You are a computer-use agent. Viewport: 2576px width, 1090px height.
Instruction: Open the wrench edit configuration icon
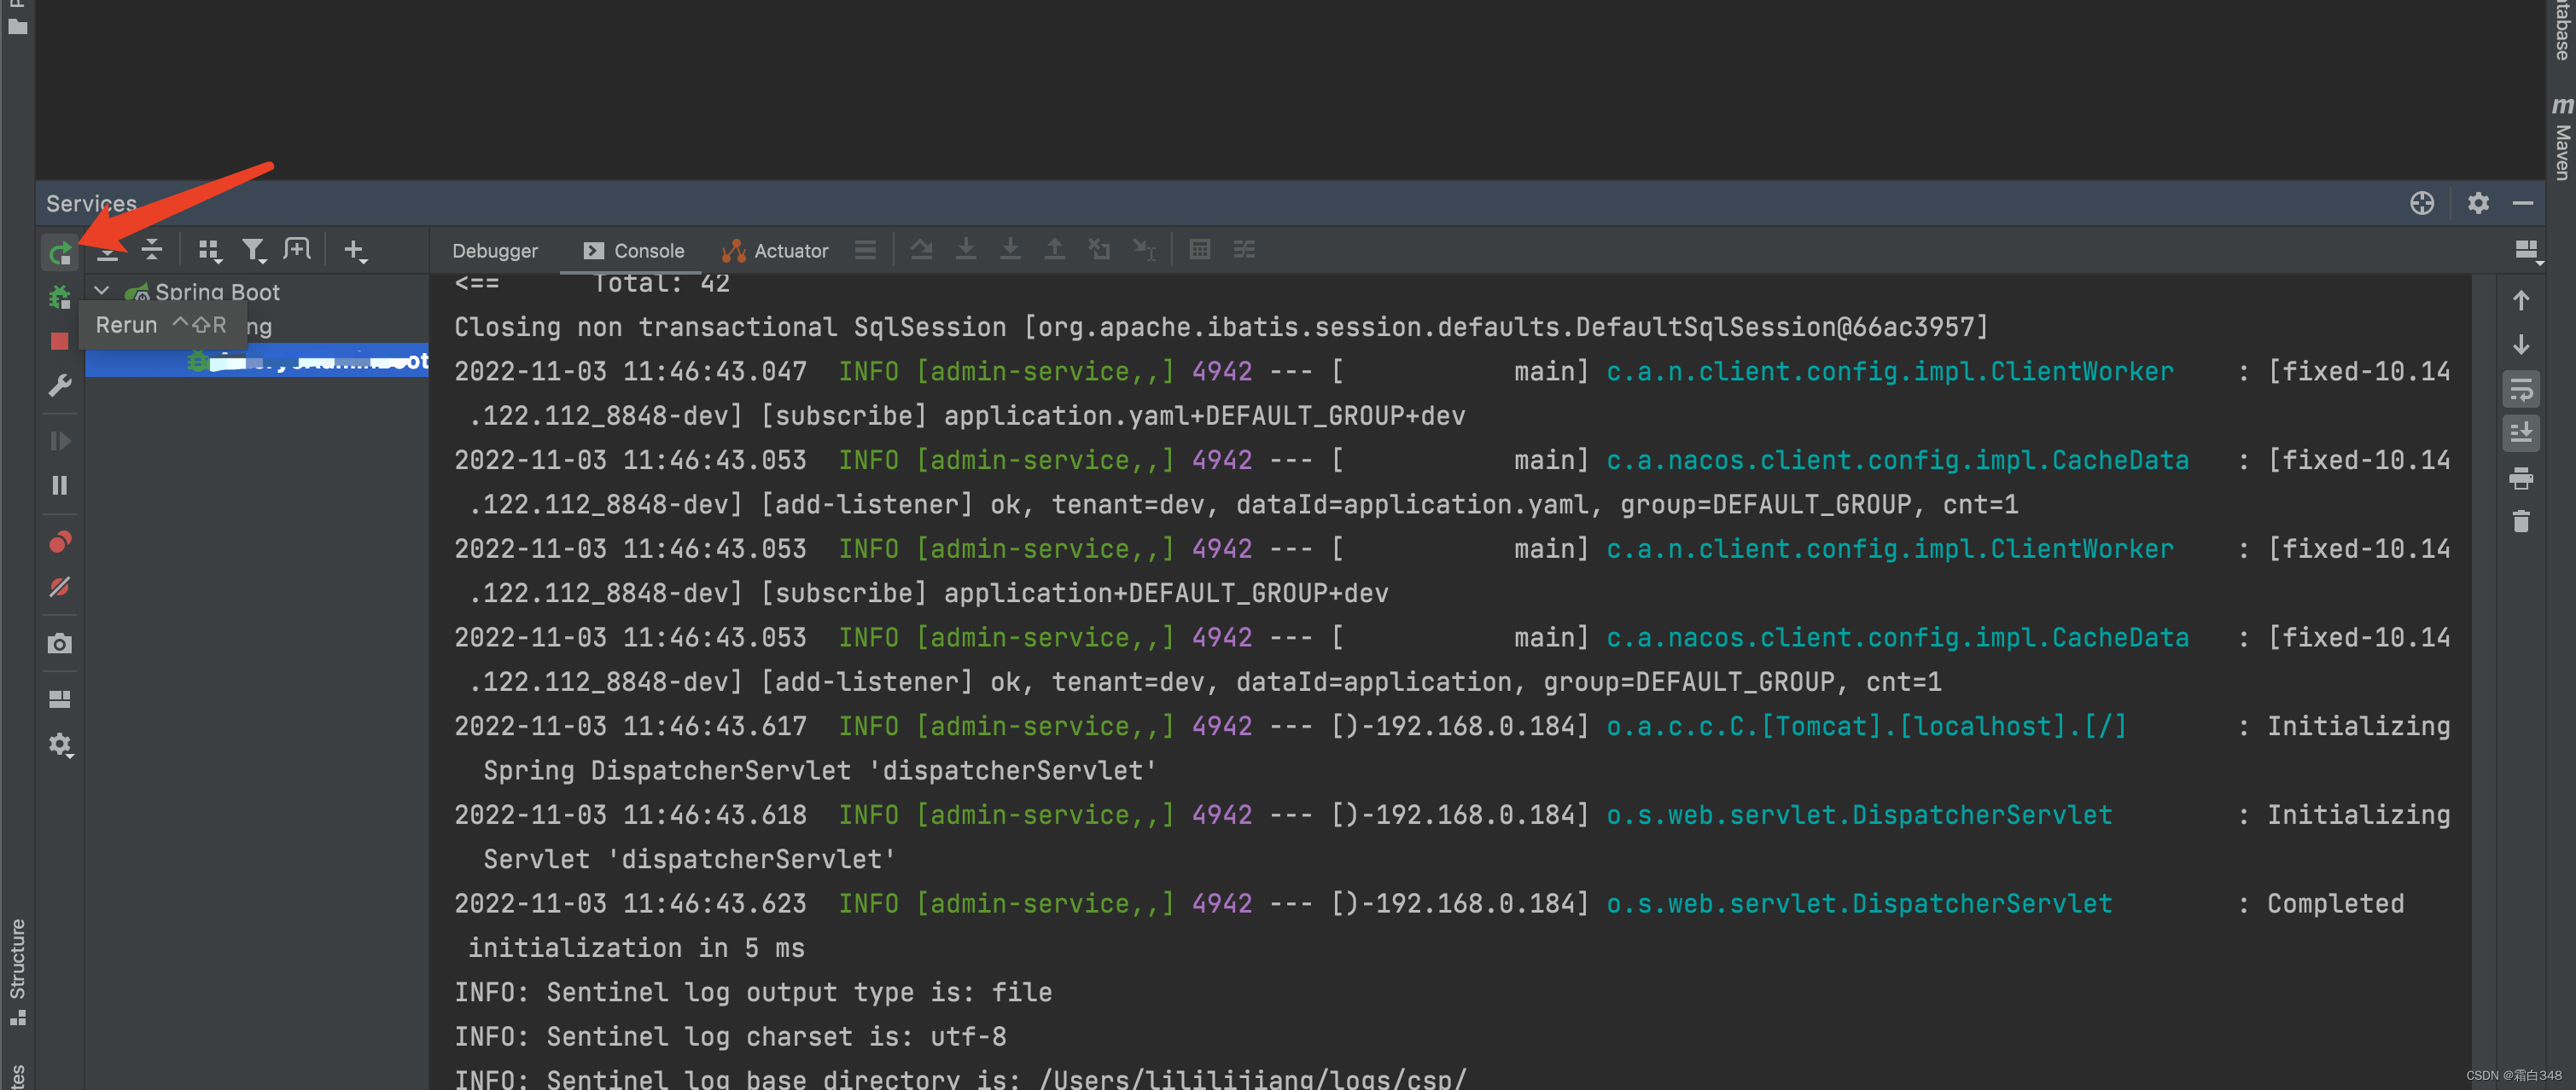pos(60,385)
